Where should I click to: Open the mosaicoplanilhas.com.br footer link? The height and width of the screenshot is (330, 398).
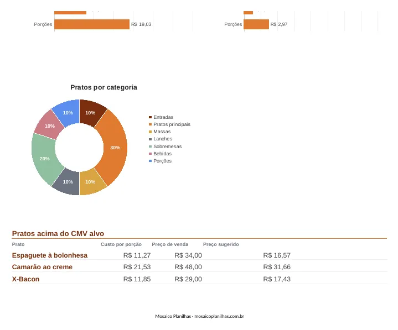[219, 316]
